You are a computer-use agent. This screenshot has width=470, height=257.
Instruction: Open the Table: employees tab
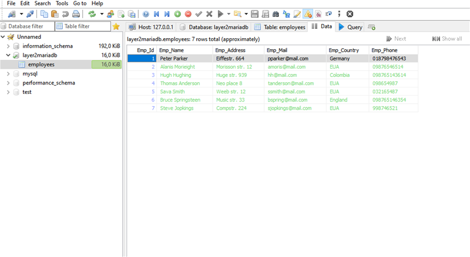[280, 27]
